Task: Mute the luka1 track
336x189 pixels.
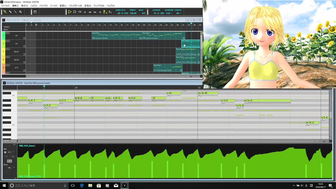Action: pos(6,49)
